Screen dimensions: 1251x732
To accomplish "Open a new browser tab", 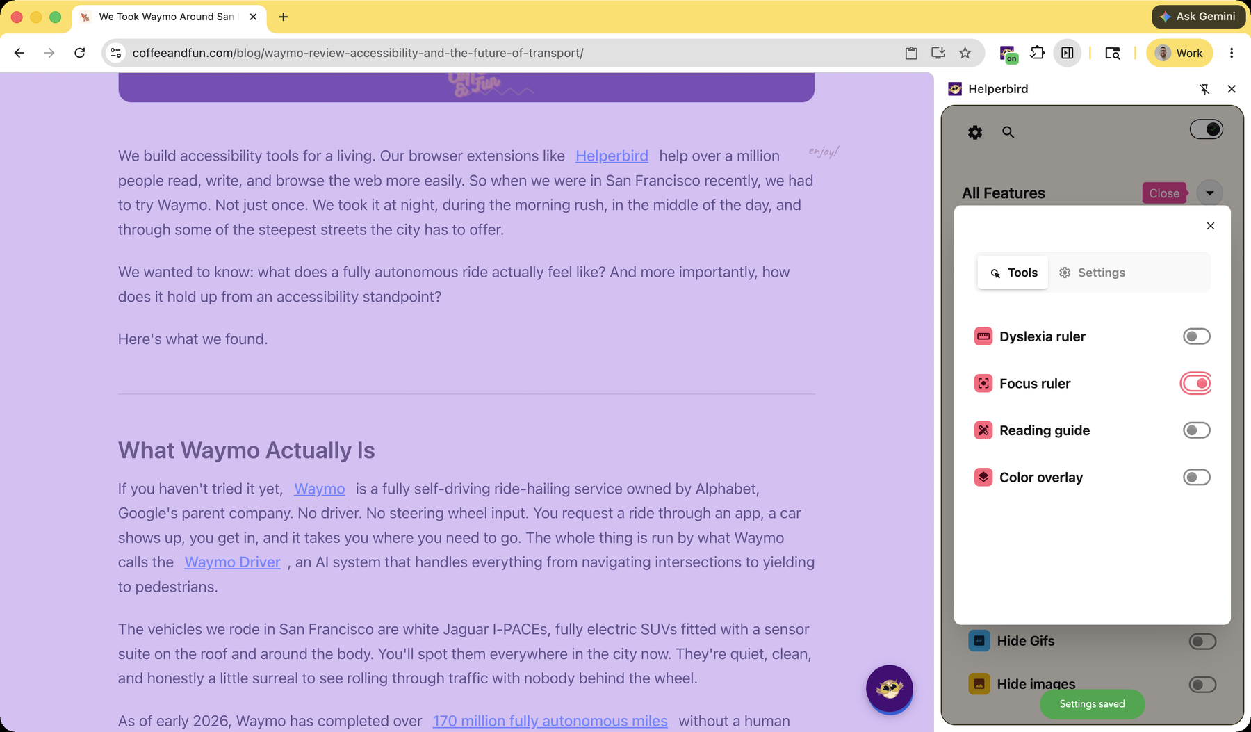I will pos(283,17).
